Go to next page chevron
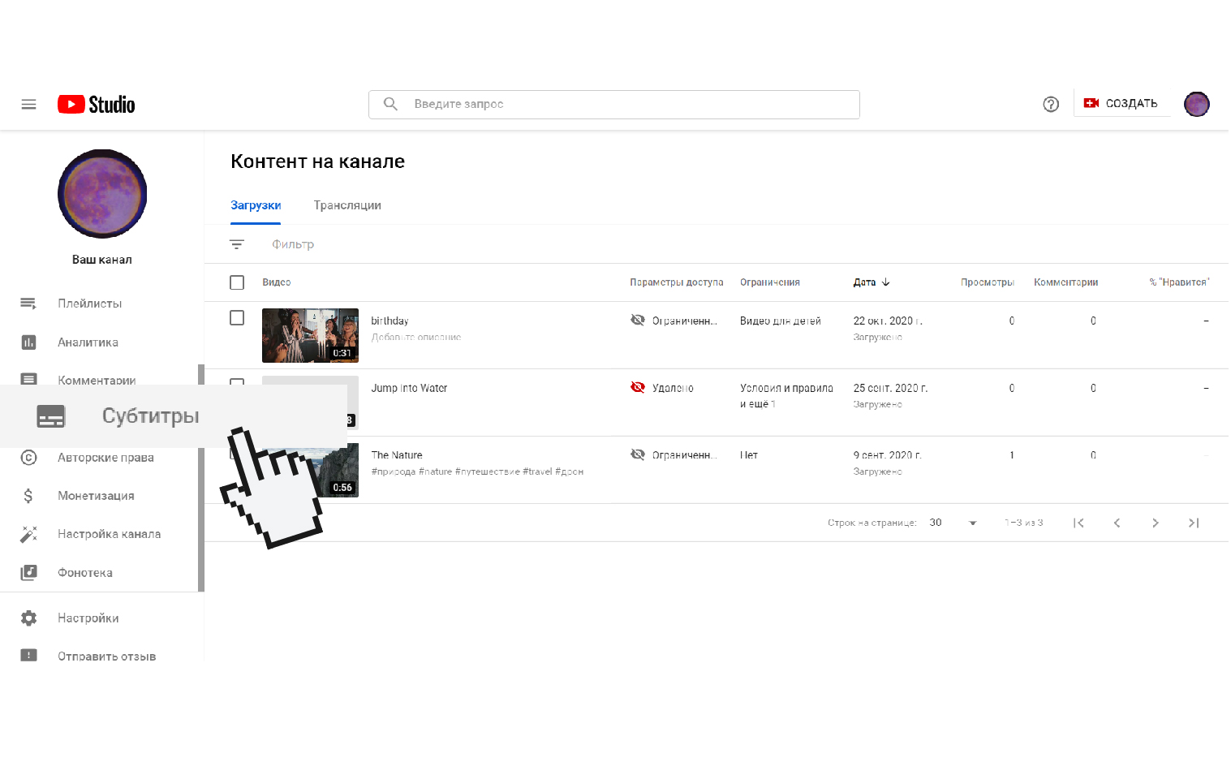This screenshot has height=762, width=1231. (x=1155, y=523)
